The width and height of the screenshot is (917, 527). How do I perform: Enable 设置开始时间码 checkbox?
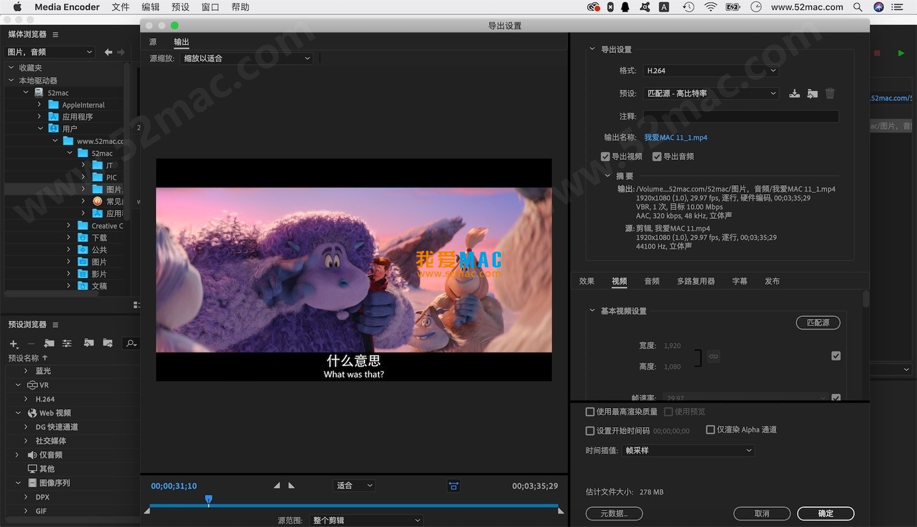590,431
